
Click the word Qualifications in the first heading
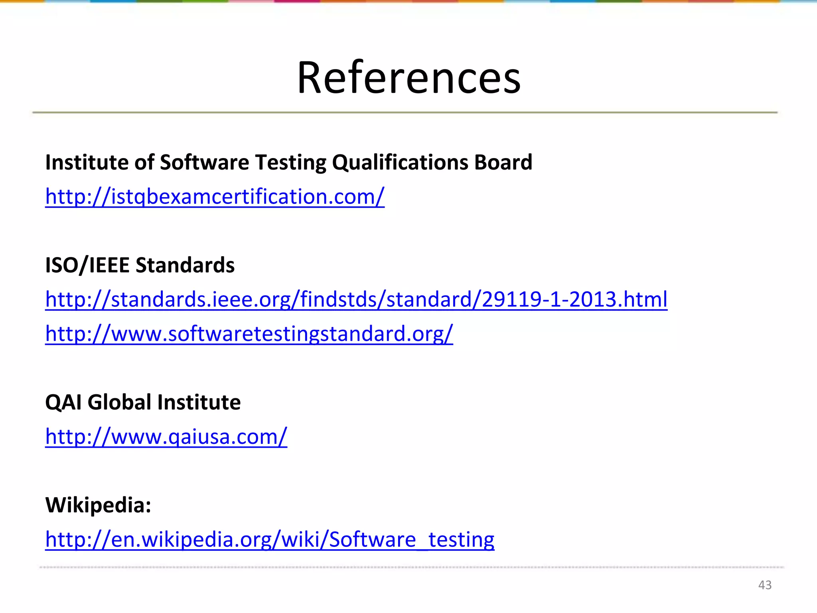(400, 162)
